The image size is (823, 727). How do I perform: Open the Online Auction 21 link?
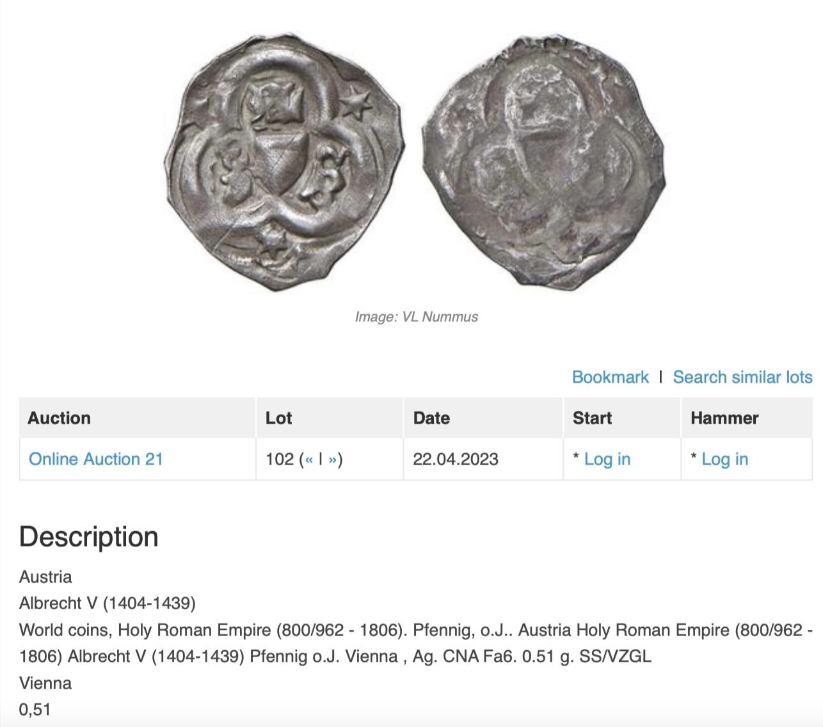point(96,459)
